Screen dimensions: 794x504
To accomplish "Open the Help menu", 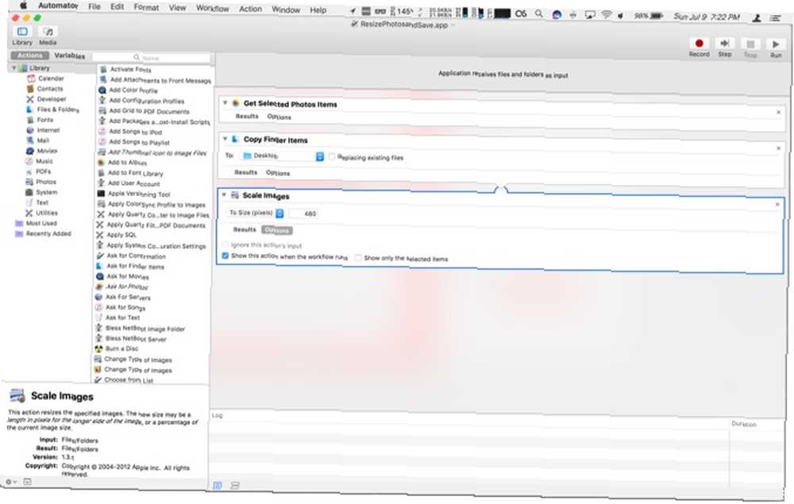I will coord(318,10).
